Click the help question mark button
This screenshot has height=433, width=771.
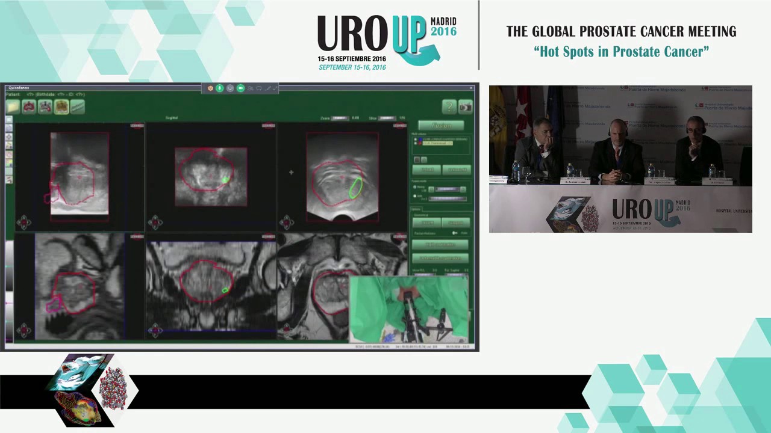449,106
